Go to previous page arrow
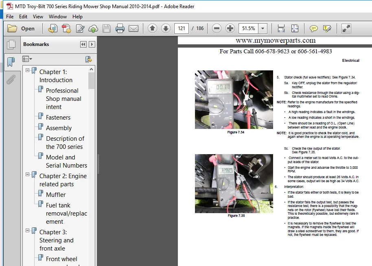The image size is (372, 266). pos(152,28)
